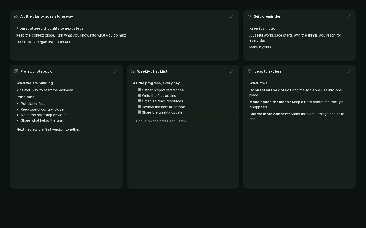Viewport: 366px width, 228px height.
Task: Uncheck 'Write the first outline' checkbox
Action: [139, 95]
